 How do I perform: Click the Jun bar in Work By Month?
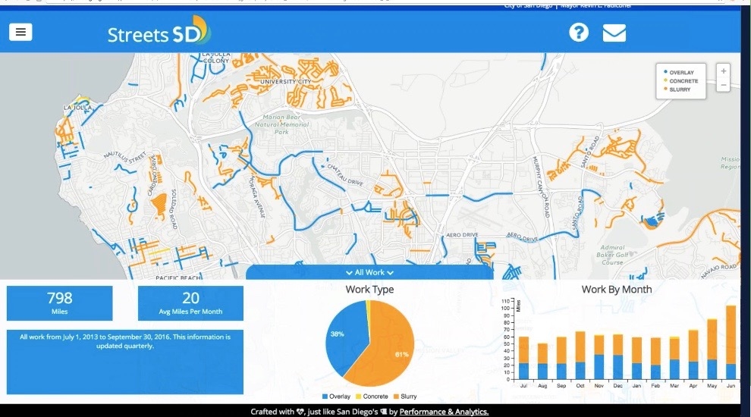point(731,343)
